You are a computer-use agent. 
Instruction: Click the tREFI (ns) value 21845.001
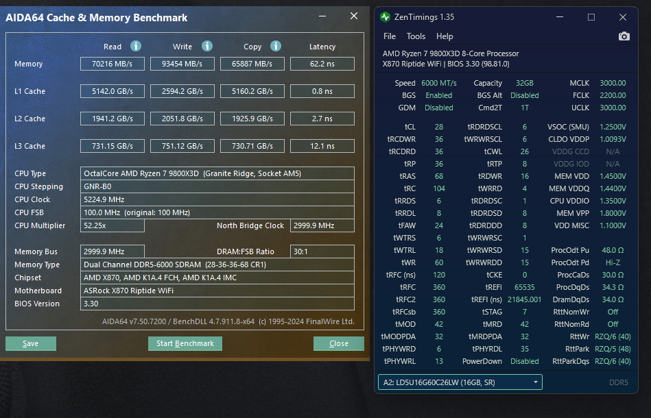click(x=524, y=300)
